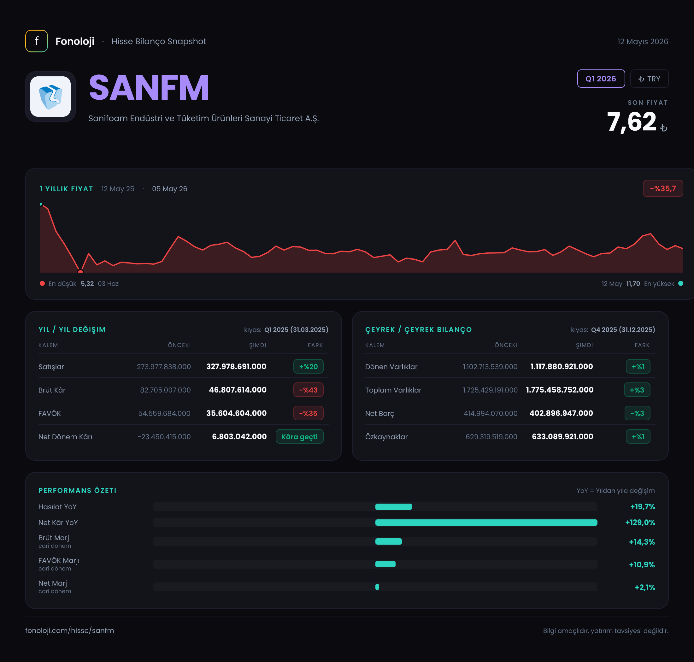The height and width of the screenshot is (662, 694).
Task: Click the +2,1% Net Marj value
Action: coord(644,587)
